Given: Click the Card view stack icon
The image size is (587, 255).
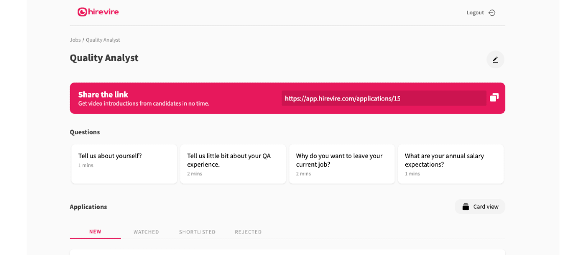Looking at the screenshot, I should [x=466, y=207].
